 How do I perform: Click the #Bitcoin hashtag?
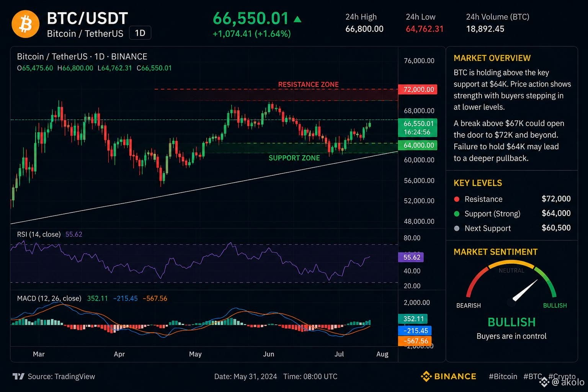503,377
